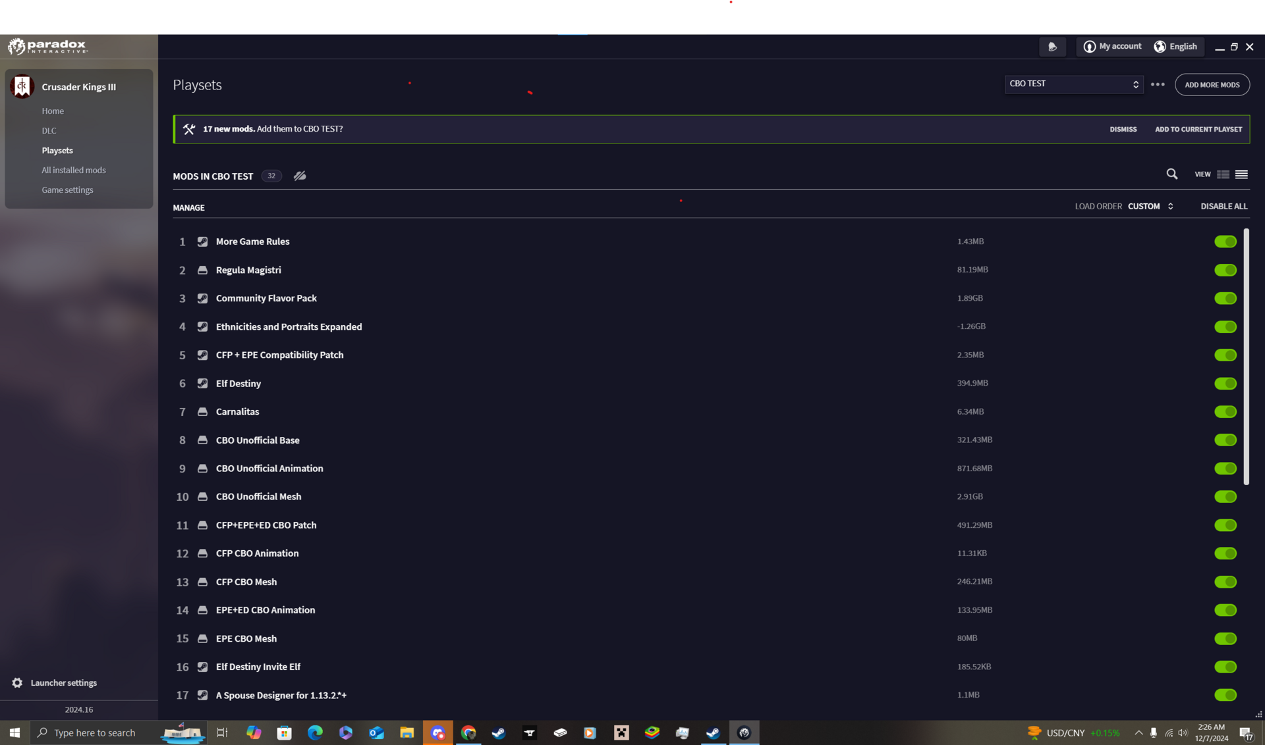Open Game settings in sidebar
Viewport: 1265px width, 745px height.
(x=67, y=190)
